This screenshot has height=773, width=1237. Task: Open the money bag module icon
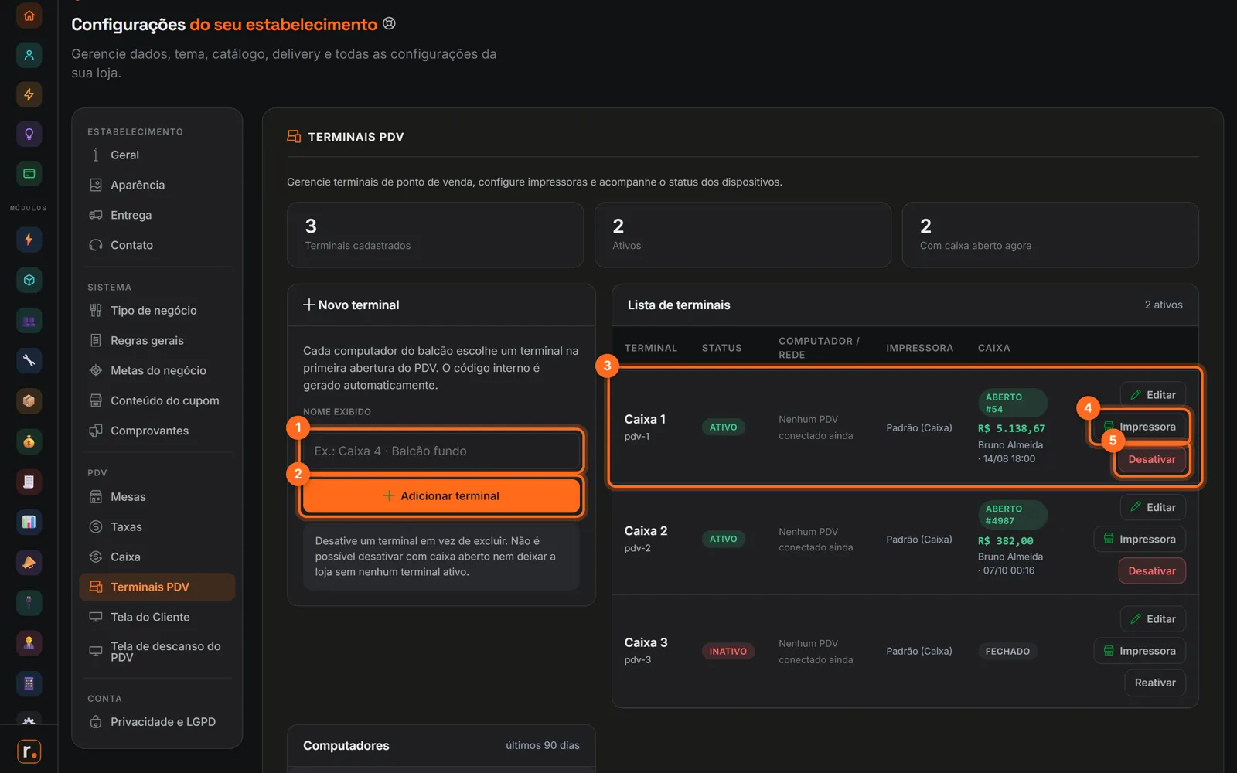[x=29, y=441]
